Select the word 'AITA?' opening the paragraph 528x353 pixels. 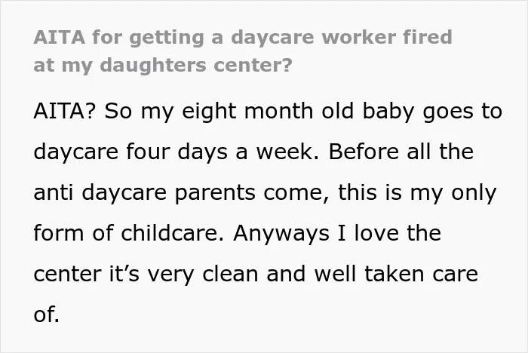[65, 111]
